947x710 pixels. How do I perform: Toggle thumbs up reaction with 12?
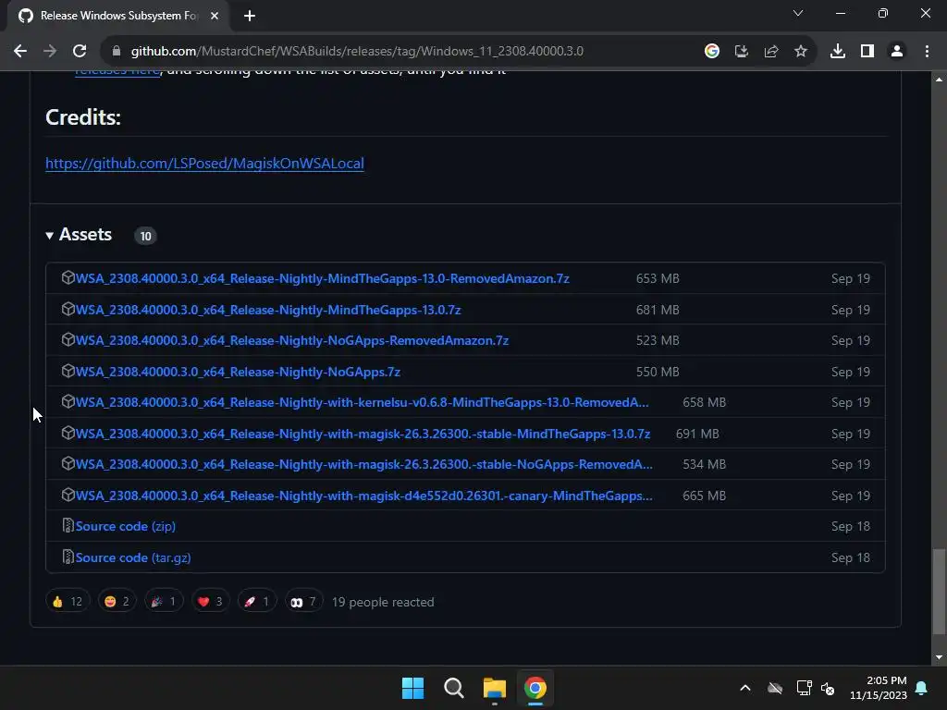pyautogui.click(x=68, y=601)
